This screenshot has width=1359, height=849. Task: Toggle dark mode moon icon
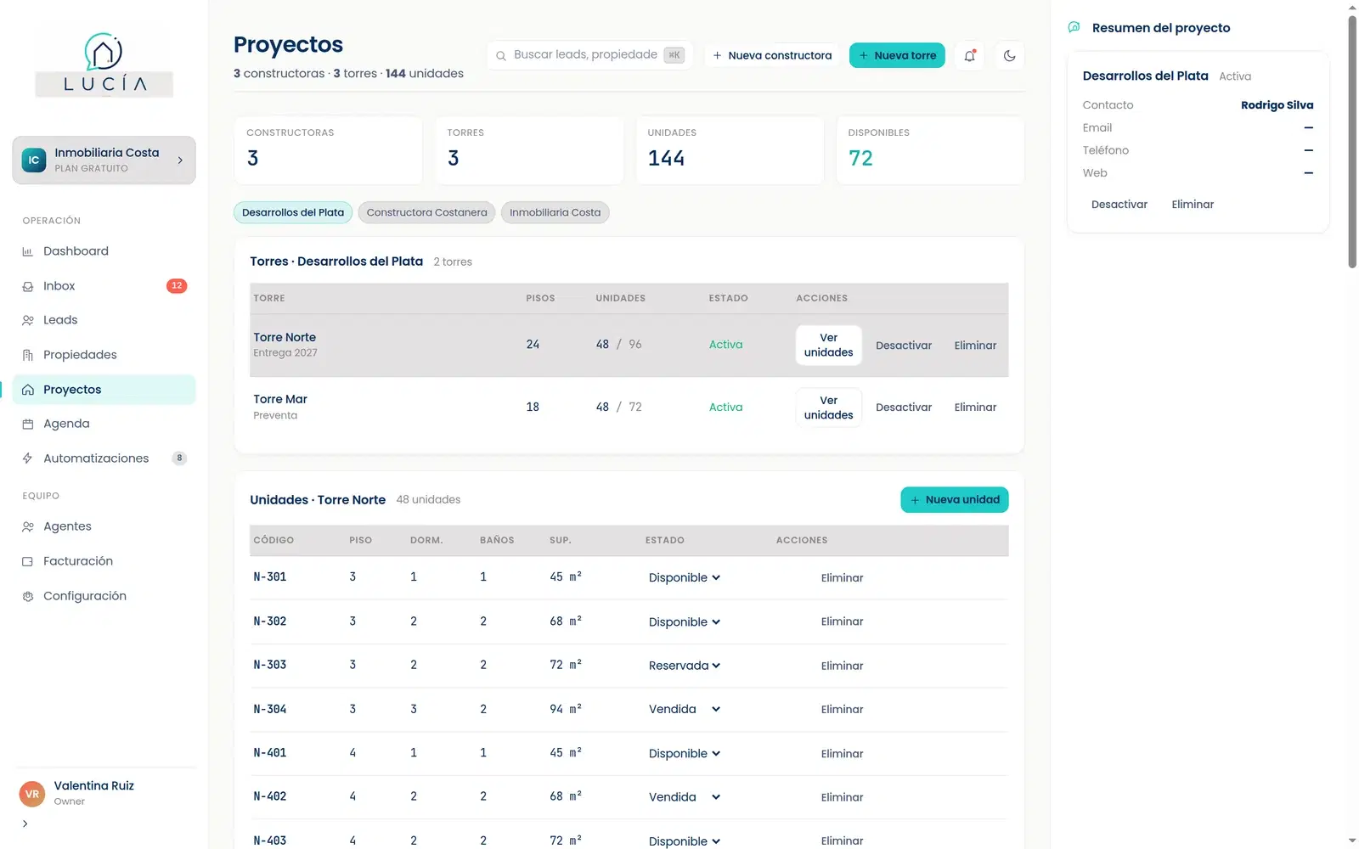coord(1009,55)
